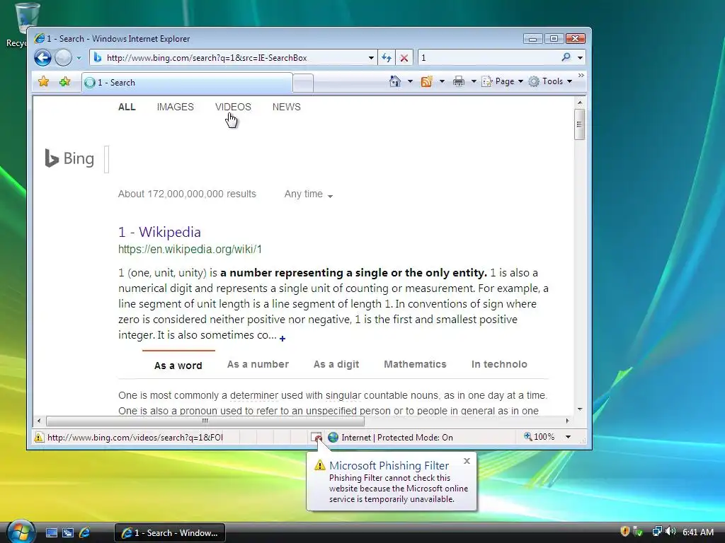The width and height of the screenshot is (725, 543).
Task: Click the Home page icon
Action: pyautogui.click(x=395, y=81)
